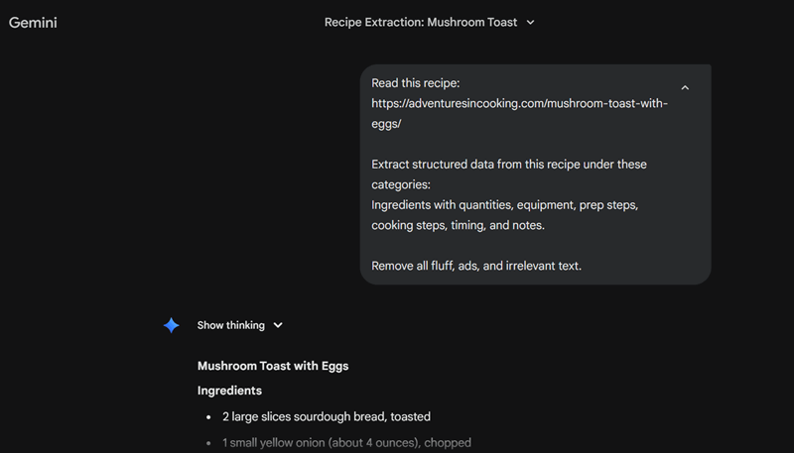Collapse the prompt using the up chevron
The width and height of the screenshot is (794, 453).
[x=685, y=88]
